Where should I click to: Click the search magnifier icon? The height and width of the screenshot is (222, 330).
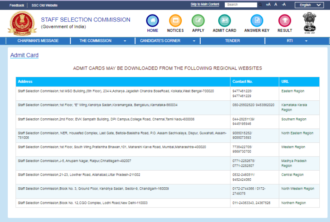point(260,5)
